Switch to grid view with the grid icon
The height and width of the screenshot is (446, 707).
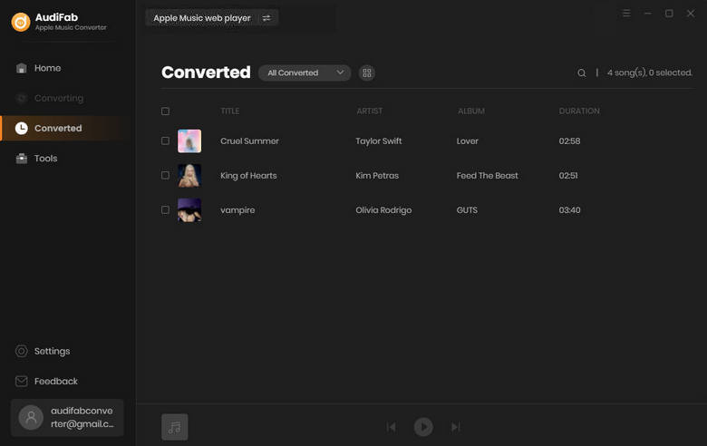pos(367,73)
